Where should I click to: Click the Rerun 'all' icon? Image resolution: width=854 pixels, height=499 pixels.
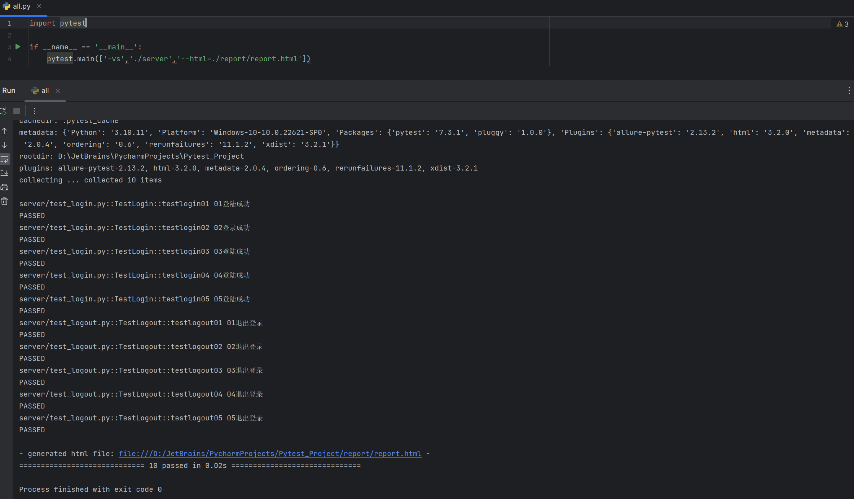4,111
